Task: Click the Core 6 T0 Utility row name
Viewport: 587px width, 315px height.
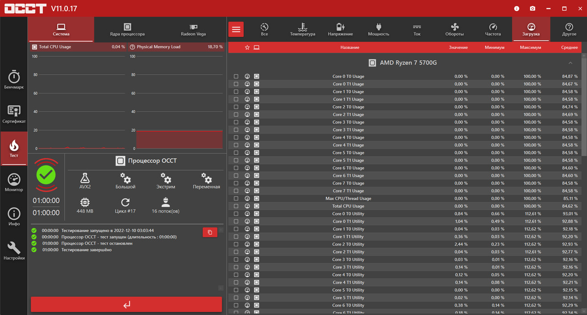Action: [x=348, y=305]
